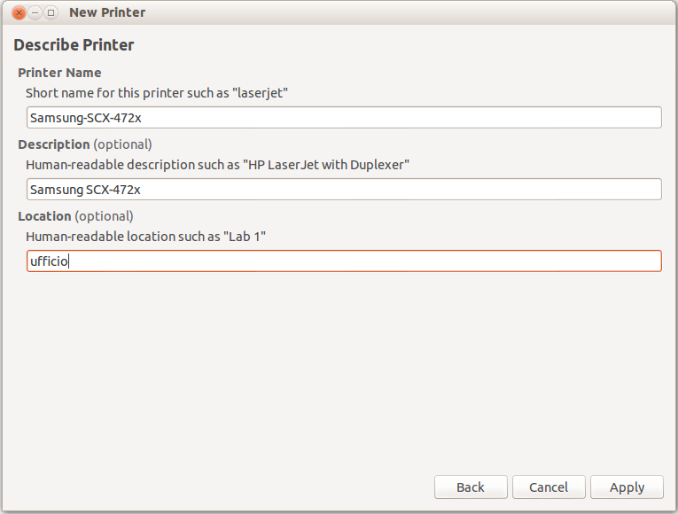Focus the Description input field

[x=344, y=190]
